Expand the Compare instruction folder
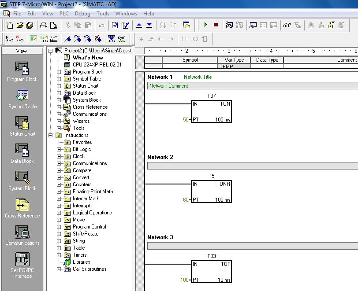The width and height of the screenshot is (358, 291). 59,170
